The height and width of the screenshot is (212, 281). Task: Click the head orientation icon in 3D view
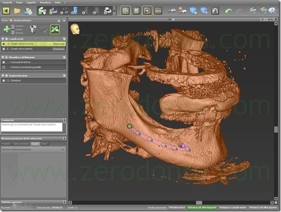click(75, 29)
